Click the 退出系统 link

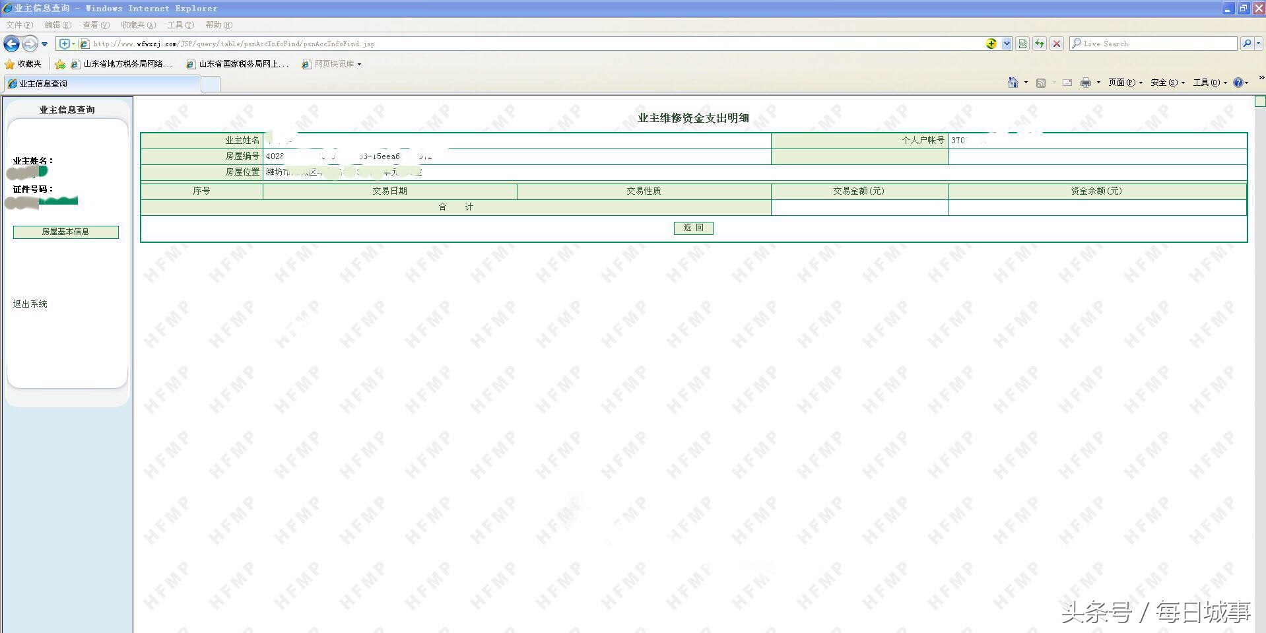click(30, 304)
